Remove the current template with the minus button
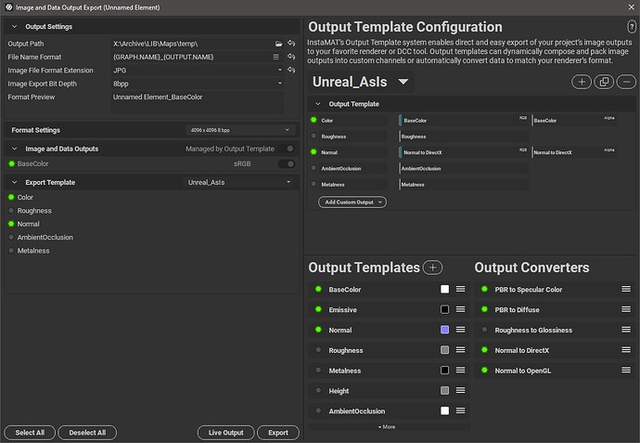Viewport: 640px width, 443px height. pos(626,83)
